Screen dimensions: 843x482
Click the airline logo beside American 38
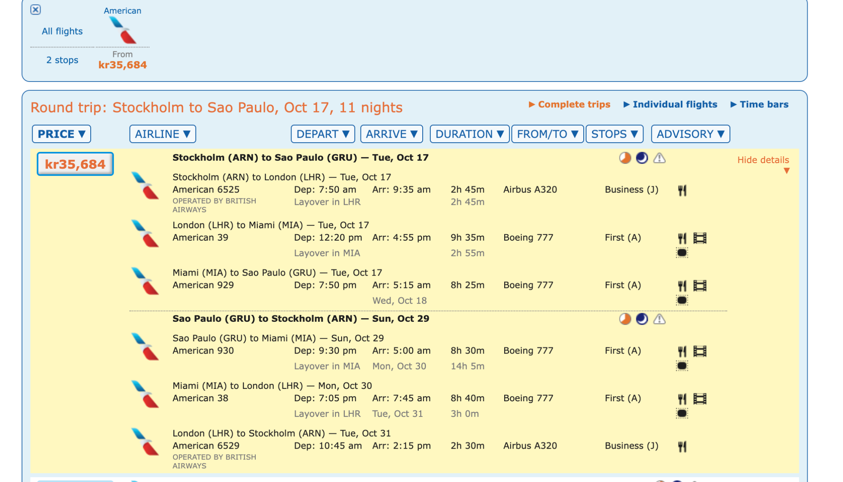coord(145,394)
